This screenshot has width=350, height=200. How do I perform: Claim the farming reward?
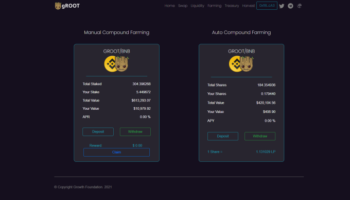click(x=116, y=152)
